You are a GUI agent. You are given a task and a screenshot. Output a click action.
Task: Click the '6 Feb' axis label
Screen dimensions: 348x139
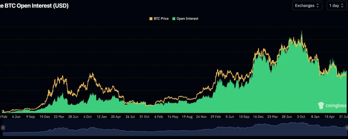[x=159, y=116]
